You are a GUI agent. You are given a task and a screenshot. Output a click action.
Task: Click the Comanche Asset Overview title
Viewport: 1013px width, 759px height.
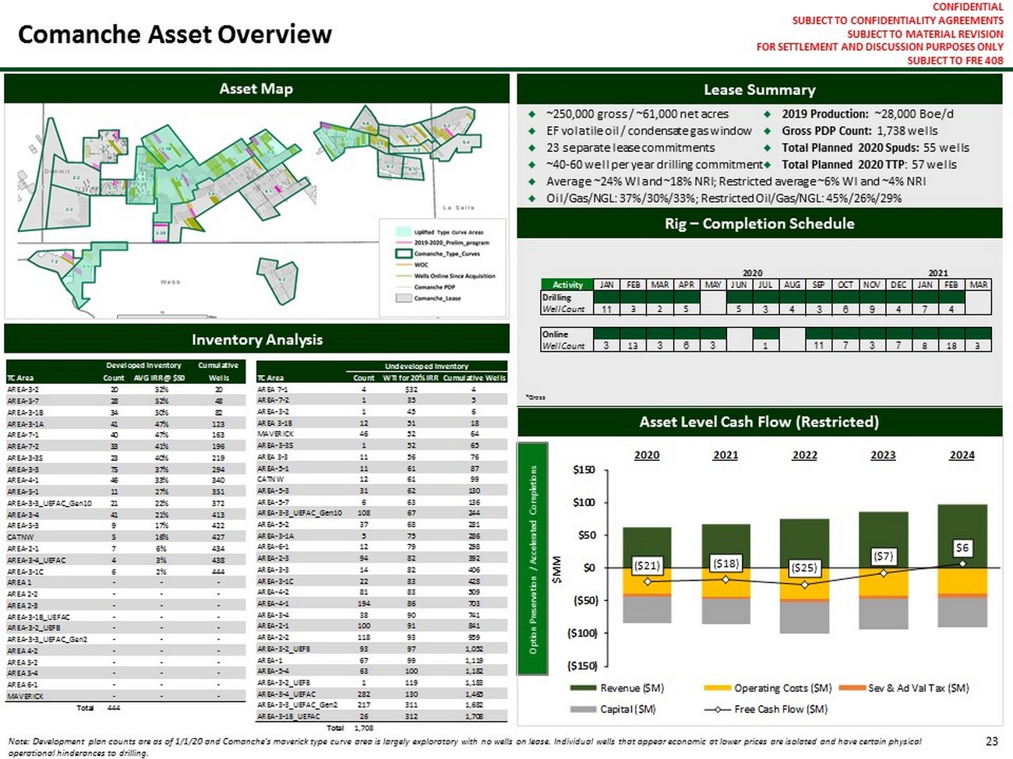pyautogui.click(x=175, y=34)
